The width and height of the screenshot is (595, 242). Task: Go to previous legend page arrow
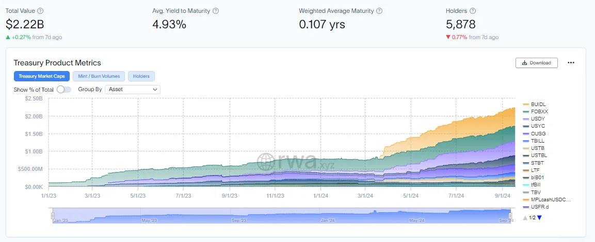pyautogui.click(x=525, y=217)
